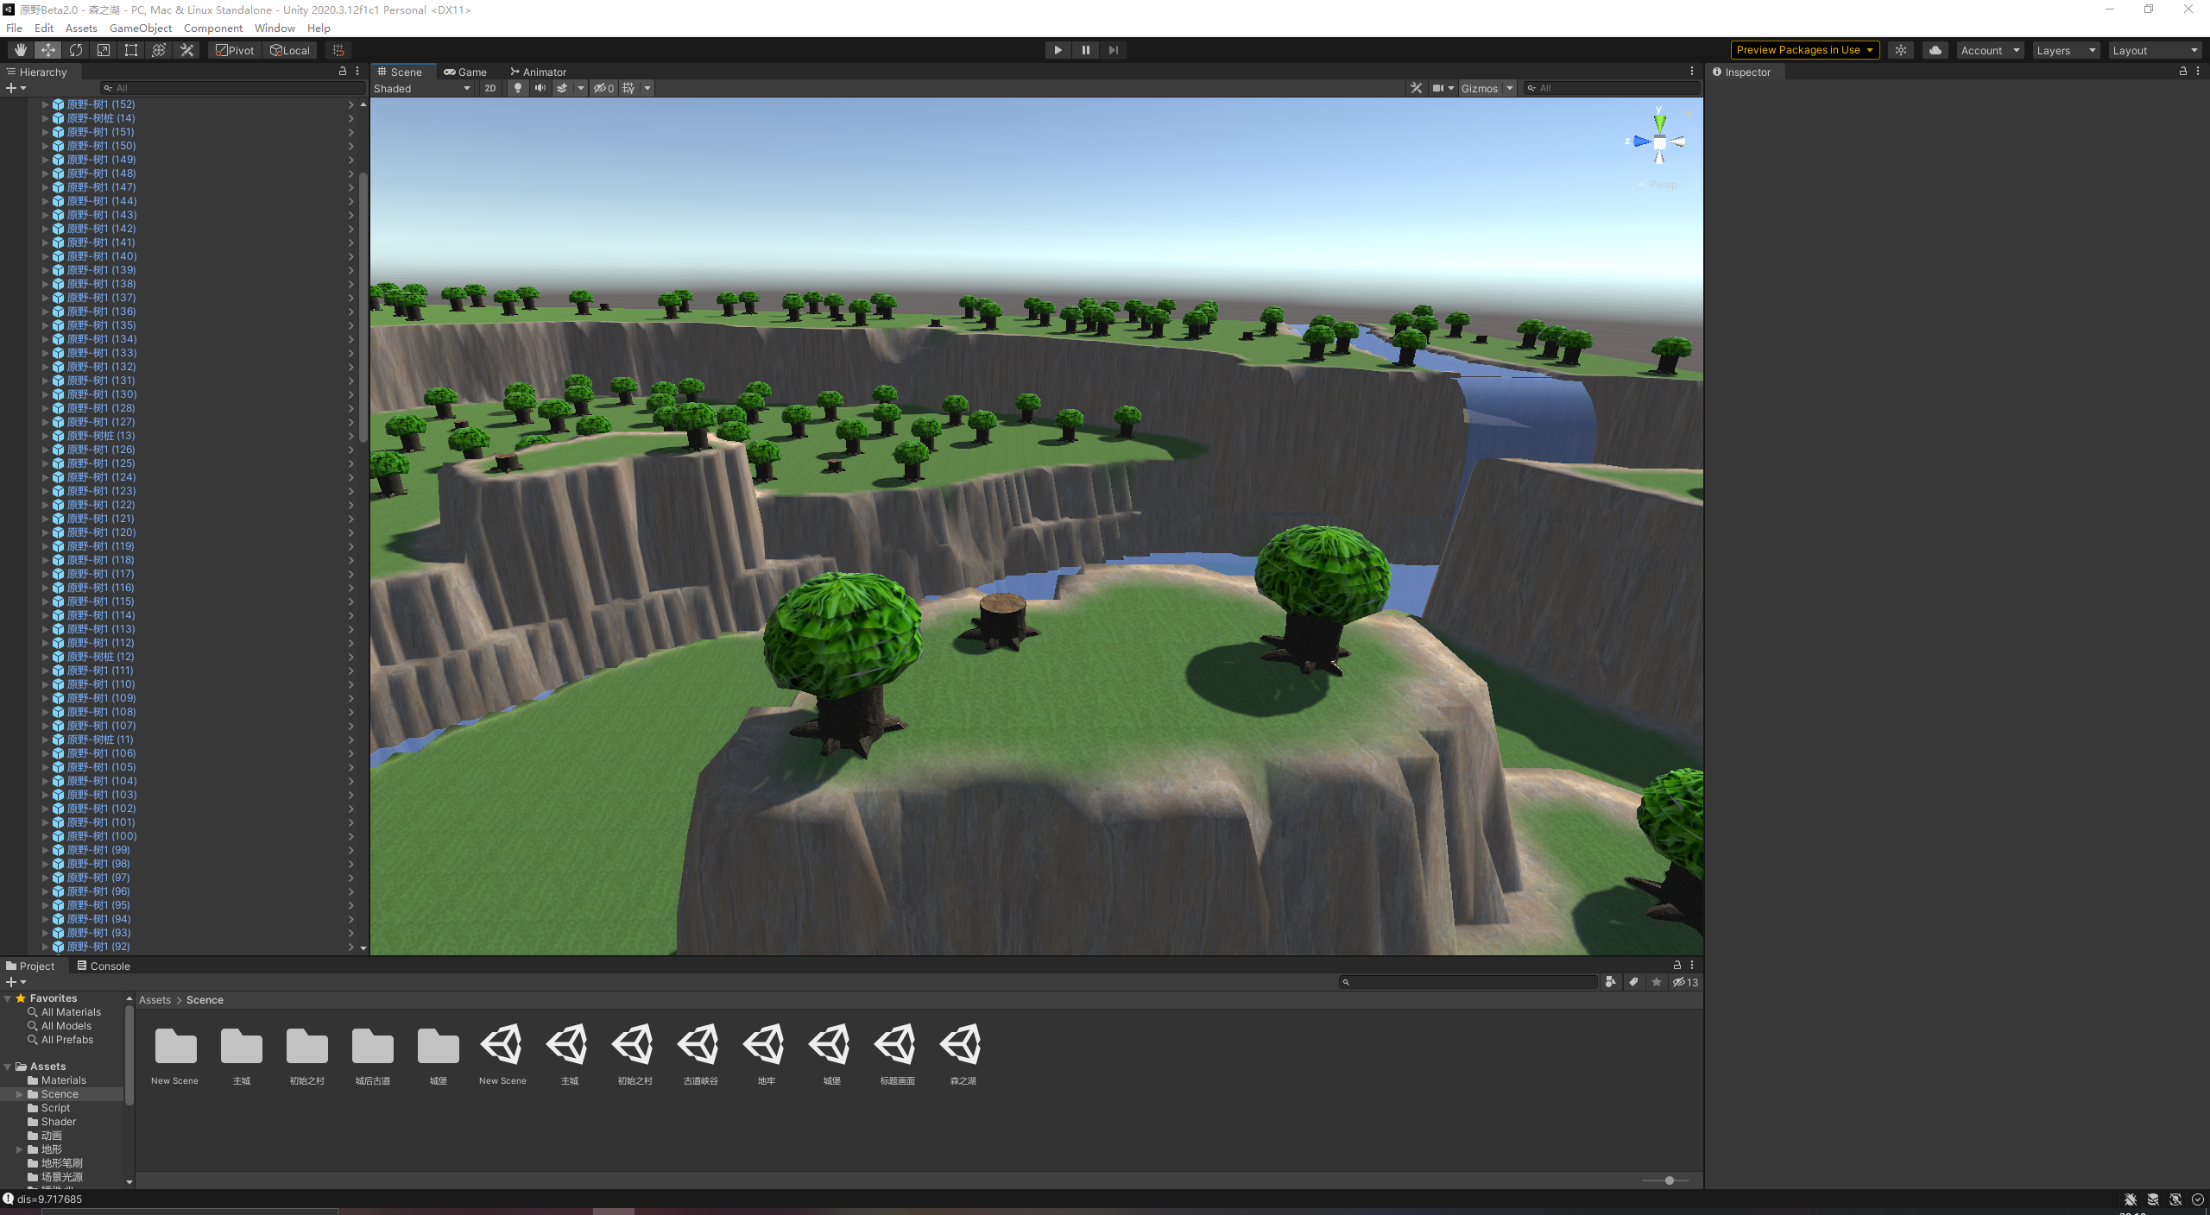Image resolution: width=2210 pixels, height=1215 pixels.
Task: Open Cloud services icon
Action: coord(1935,50)
